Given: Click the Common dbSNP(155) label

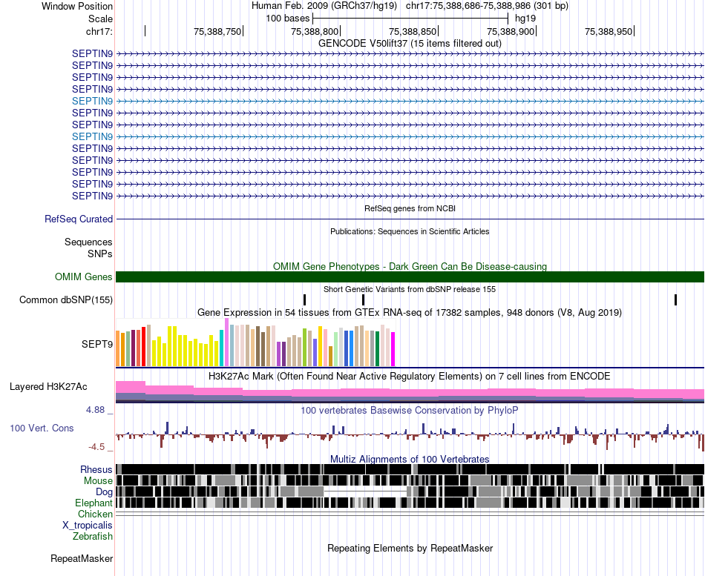Looking at the screenshot, I should [x=66, y=299].
